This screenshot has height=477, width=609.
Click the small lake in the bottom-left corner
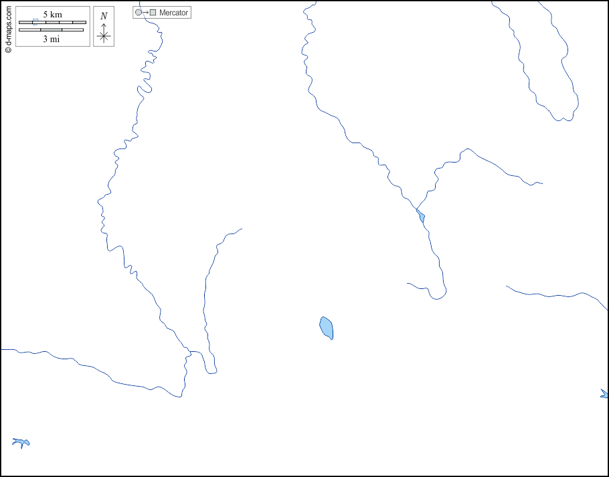point(21,442)
